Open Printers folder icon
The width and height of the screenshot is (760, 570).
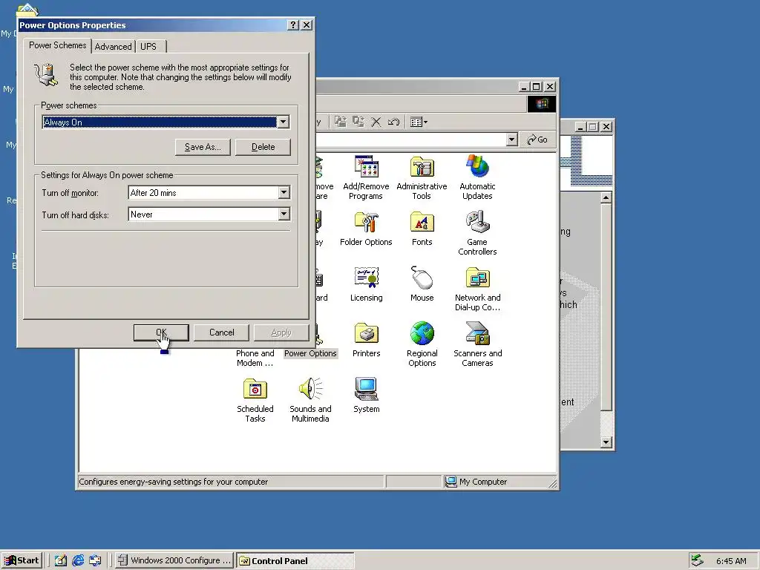pyautogui.click(x=367, y=340)
